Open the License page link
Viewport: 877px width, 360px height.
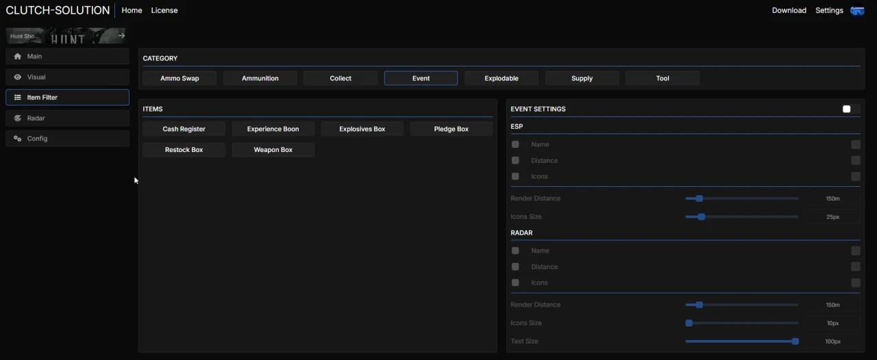pyautogui.click(x=164, y=10)
